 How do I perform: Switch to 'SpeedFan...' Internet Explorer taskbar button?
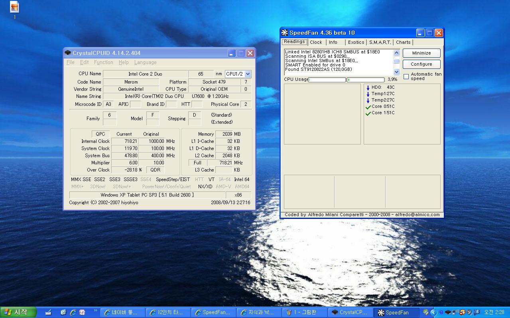point(215,313)
